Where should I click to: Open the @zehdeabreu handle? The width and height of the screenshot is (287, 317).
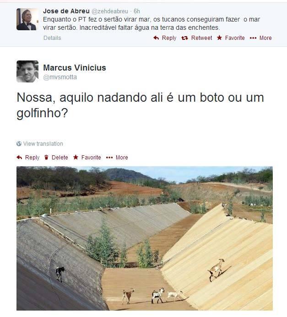point(110,11)
